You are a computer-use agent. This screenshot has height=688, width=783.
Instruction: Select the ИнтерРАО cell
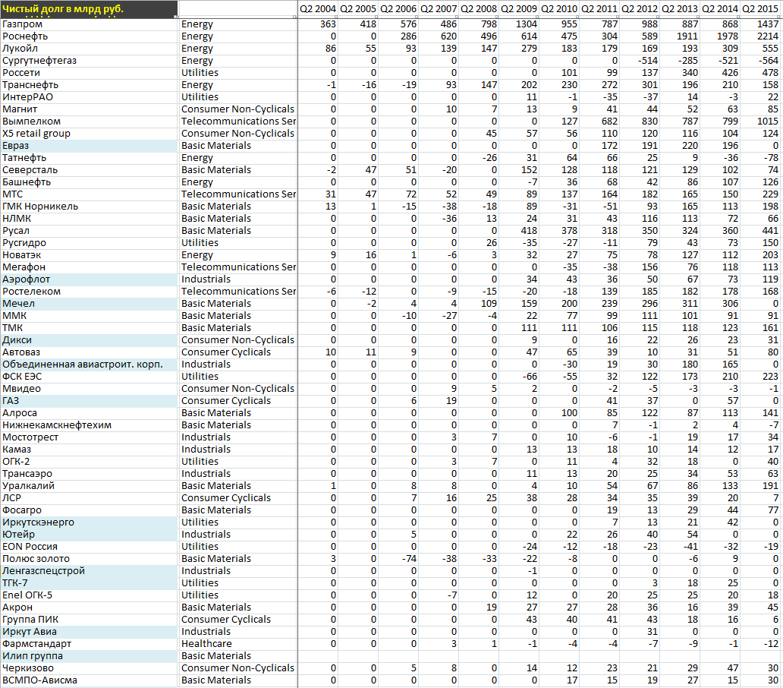[89, 97]
